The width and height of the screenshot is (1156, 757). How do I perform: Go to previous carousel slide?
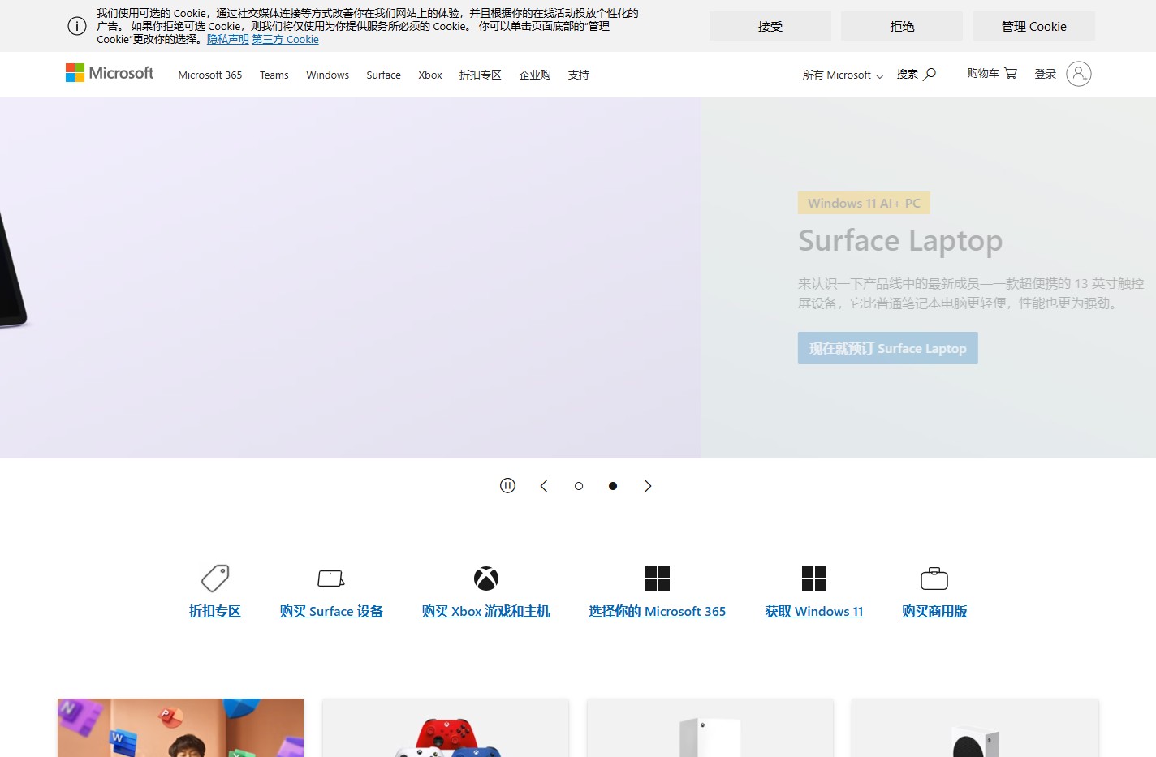544,486
